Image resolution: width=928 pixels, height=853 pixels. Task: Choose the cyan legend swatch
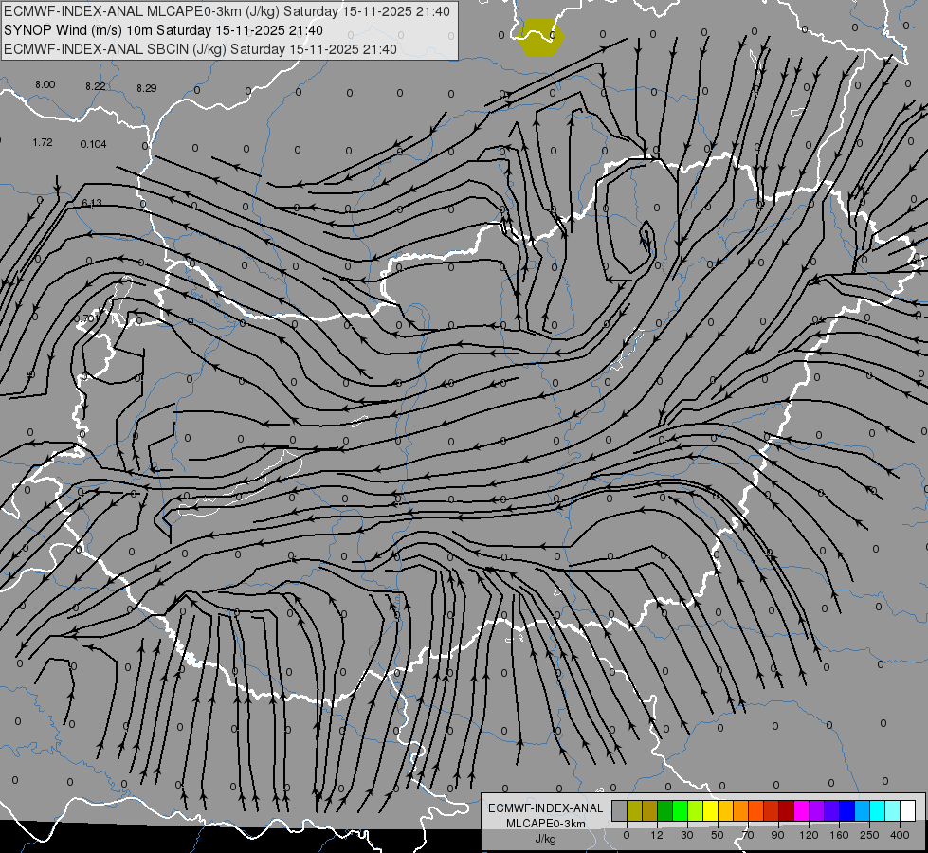[877, 810]
